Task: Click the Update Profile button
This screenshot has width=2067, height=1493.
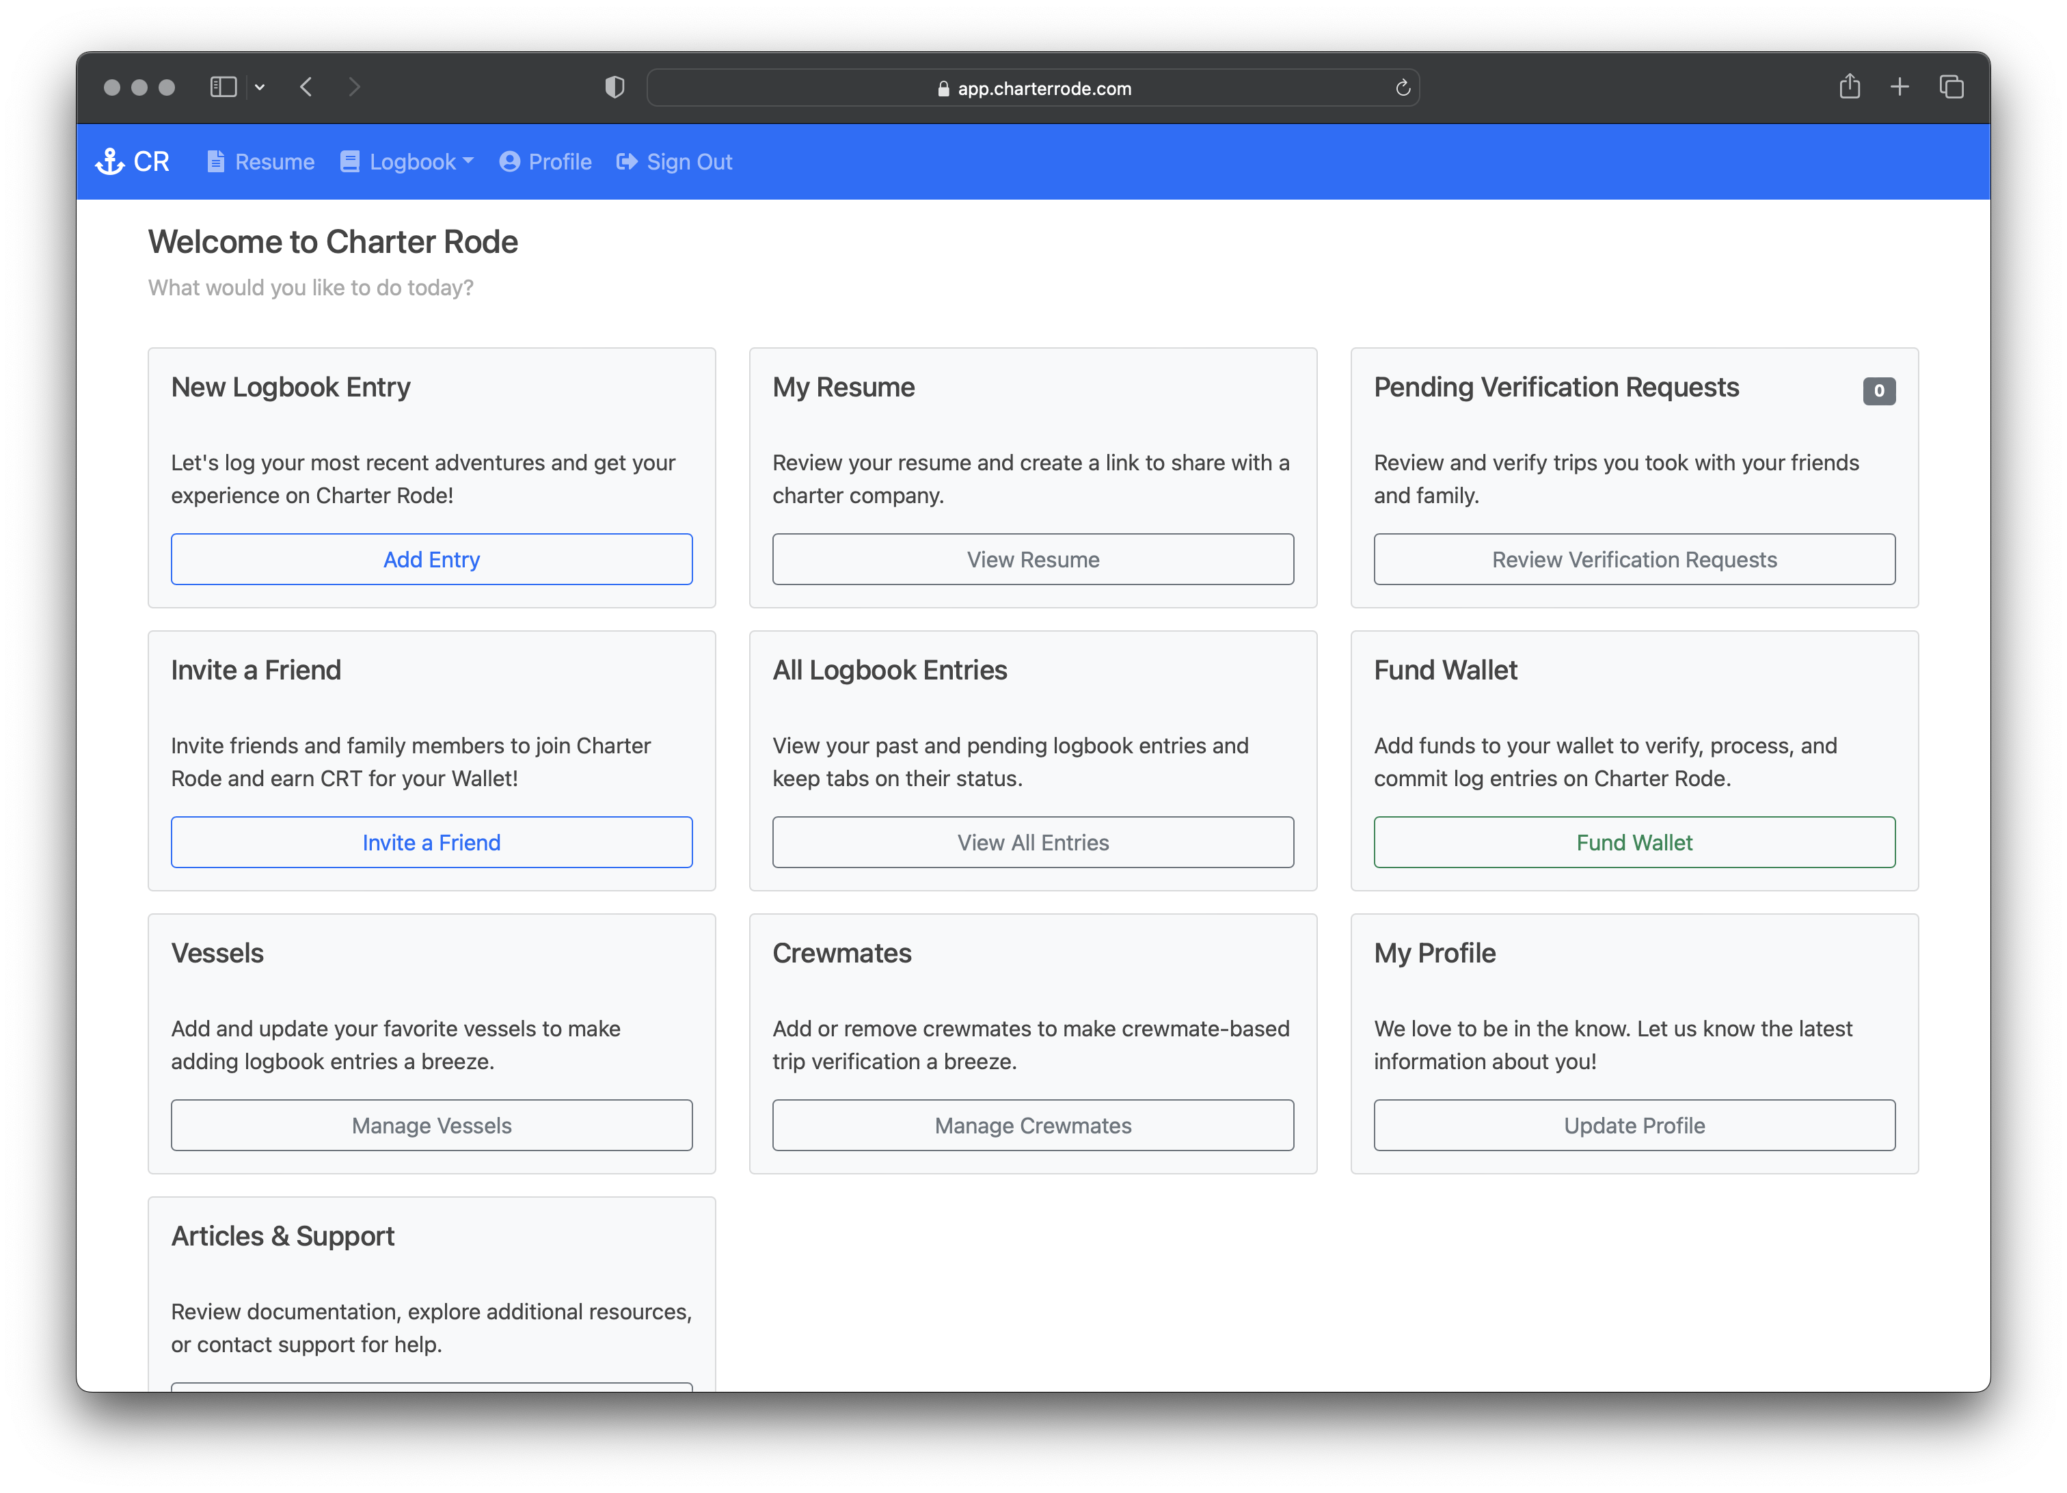Action: click(x=1634, y=1125)
